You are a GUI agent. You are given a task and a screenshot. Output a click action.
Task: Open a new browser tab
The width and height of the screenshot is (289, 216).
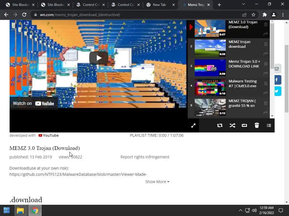219,5
